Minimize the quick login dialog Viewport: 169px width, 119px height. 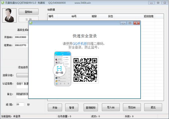click(x=123, y=23)
